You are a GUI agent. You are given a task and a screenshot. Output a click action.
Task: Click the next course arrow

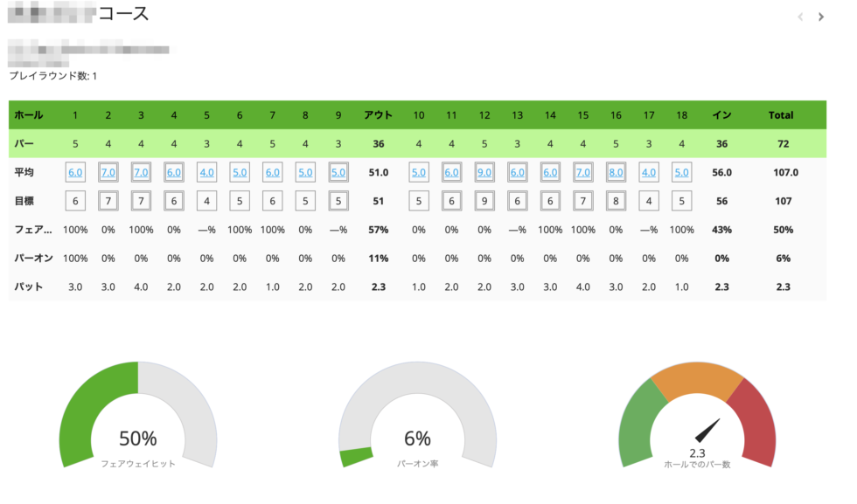point(820,17)
